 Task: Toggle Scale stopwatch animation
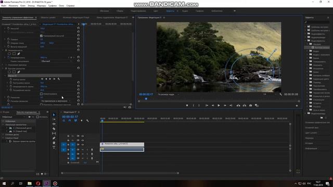(x=8, y=28)
